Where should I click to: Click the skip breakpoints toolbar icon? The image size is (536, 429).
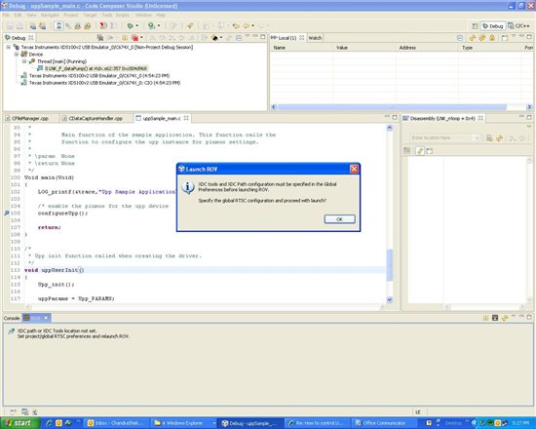[x=68, y=26]
